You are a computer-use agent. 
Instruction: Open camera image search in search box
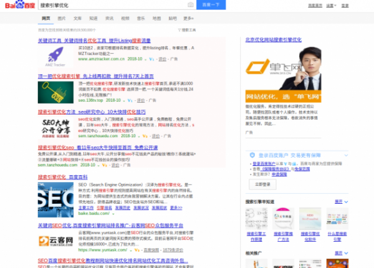[x=190, y=5]
